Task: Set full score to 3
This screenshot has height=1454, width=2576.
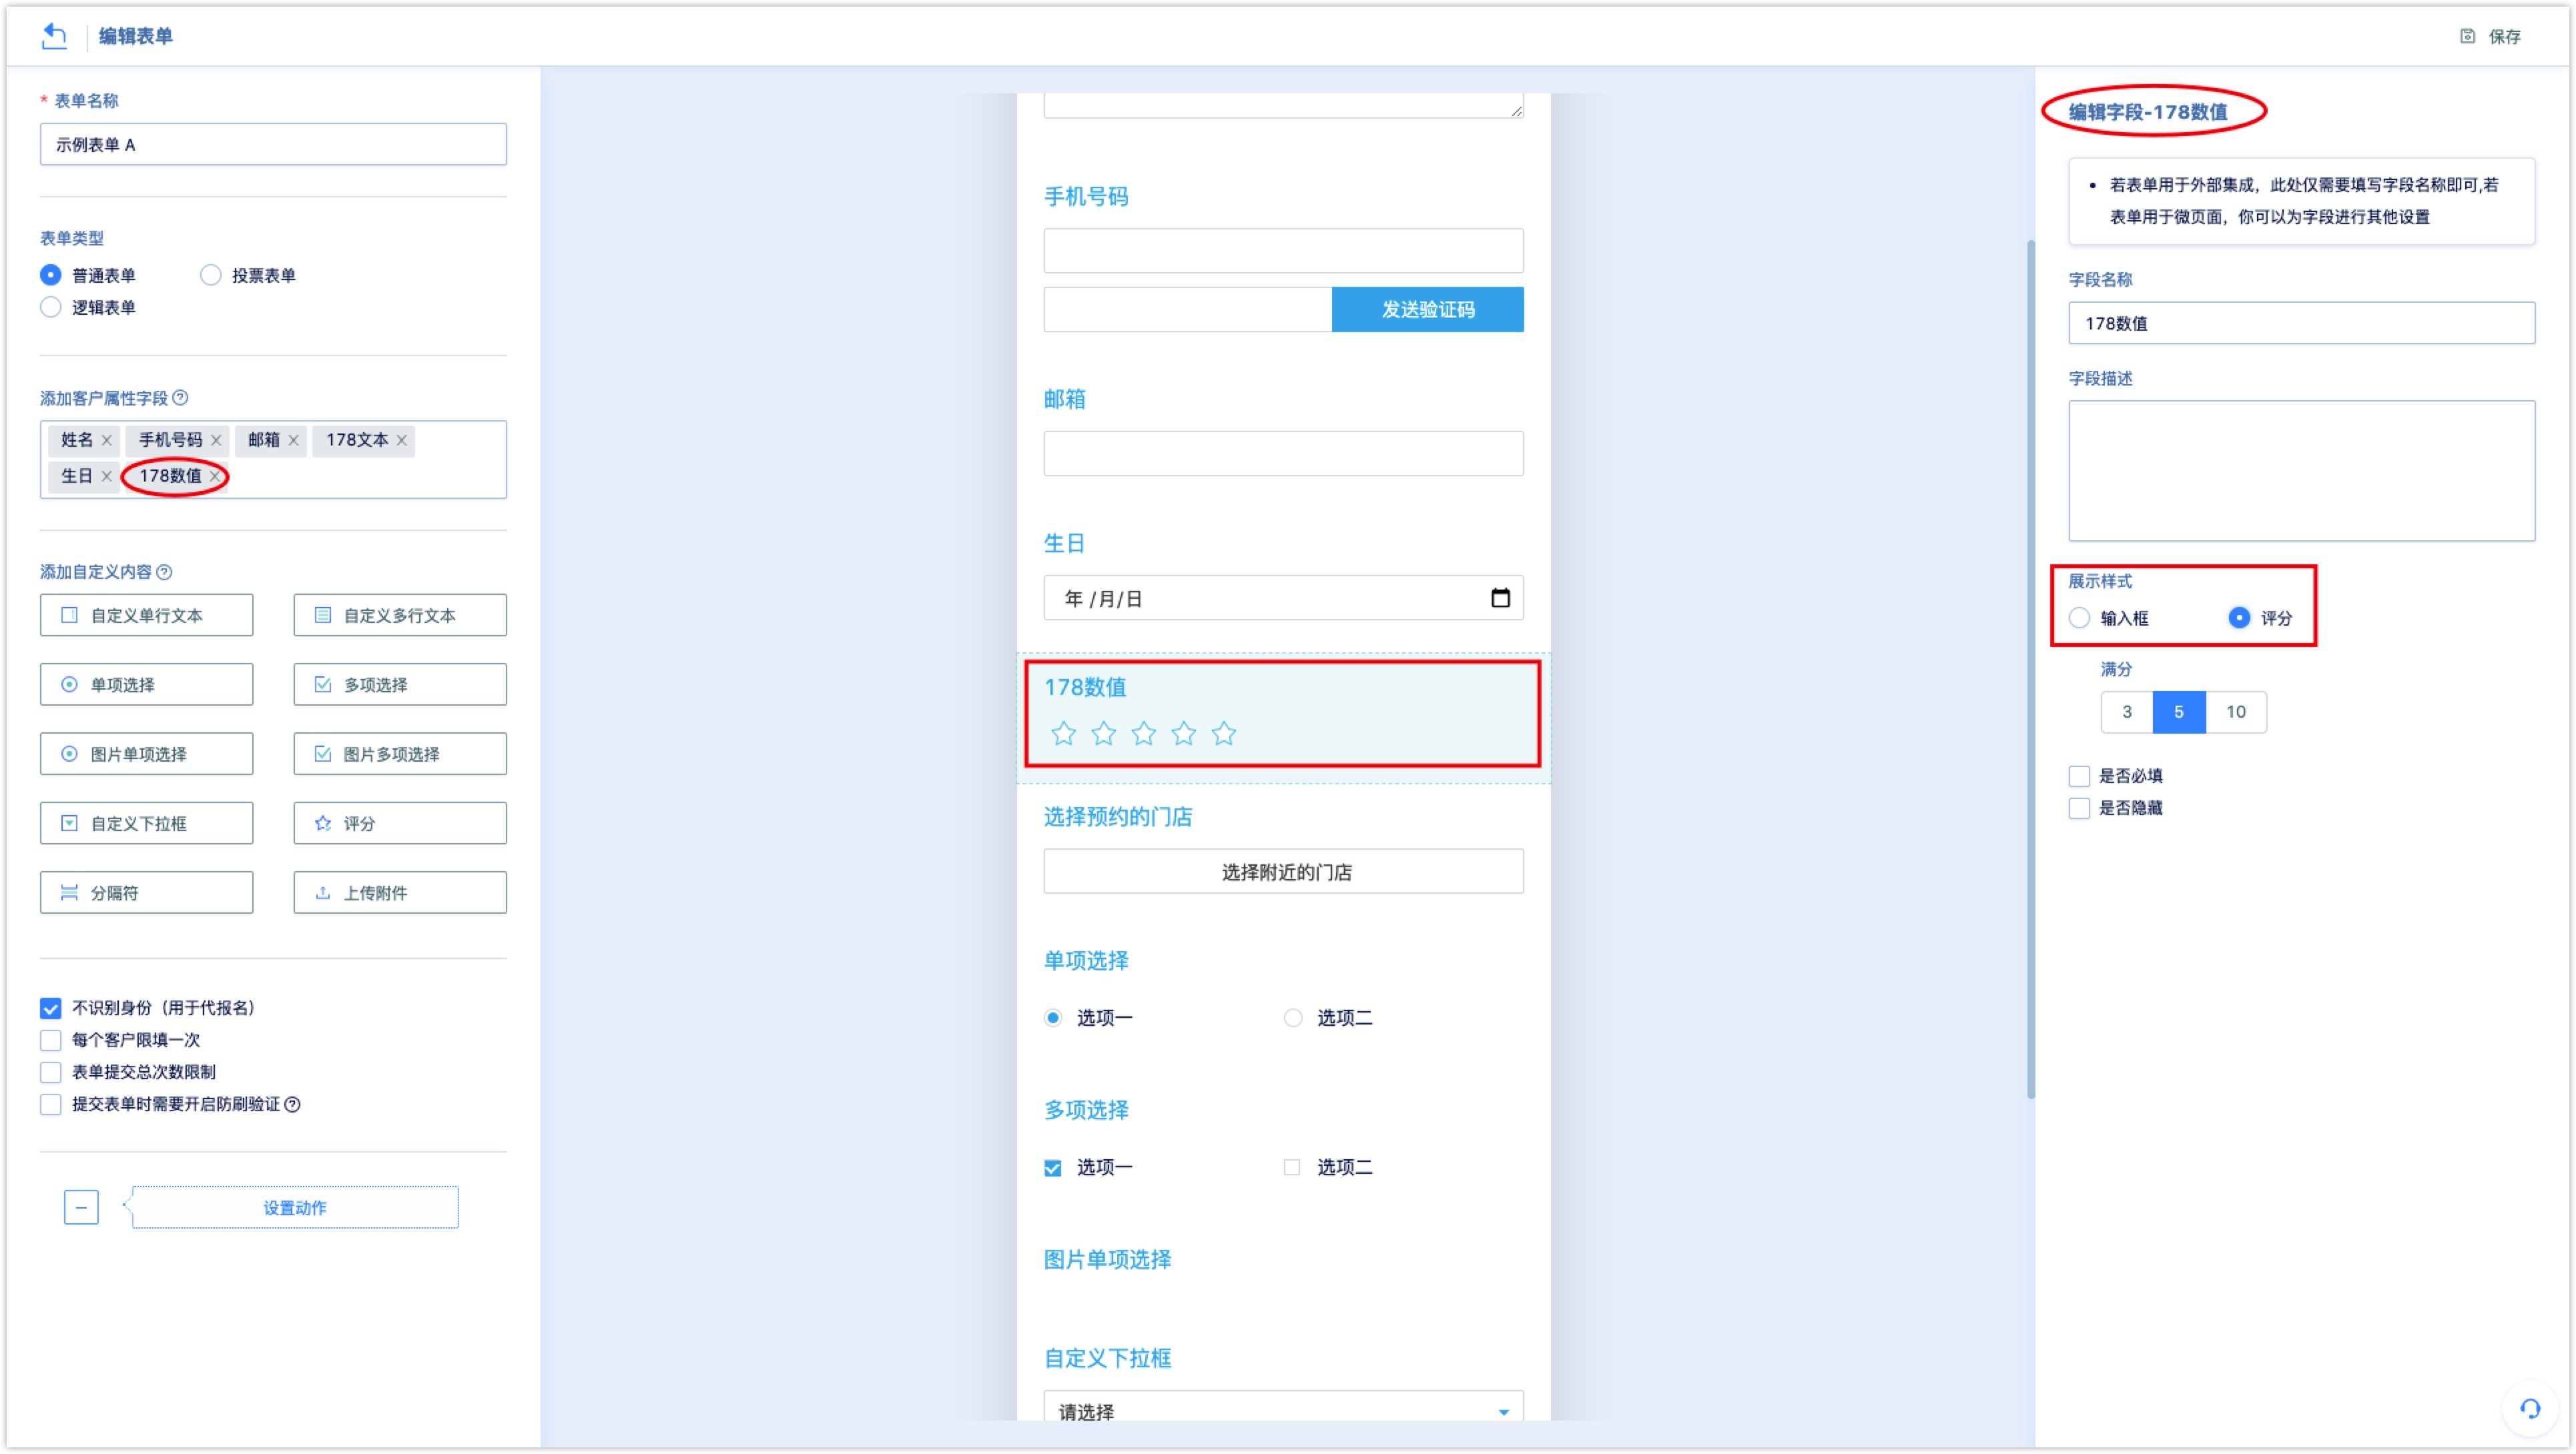Action: point(2127,712)
